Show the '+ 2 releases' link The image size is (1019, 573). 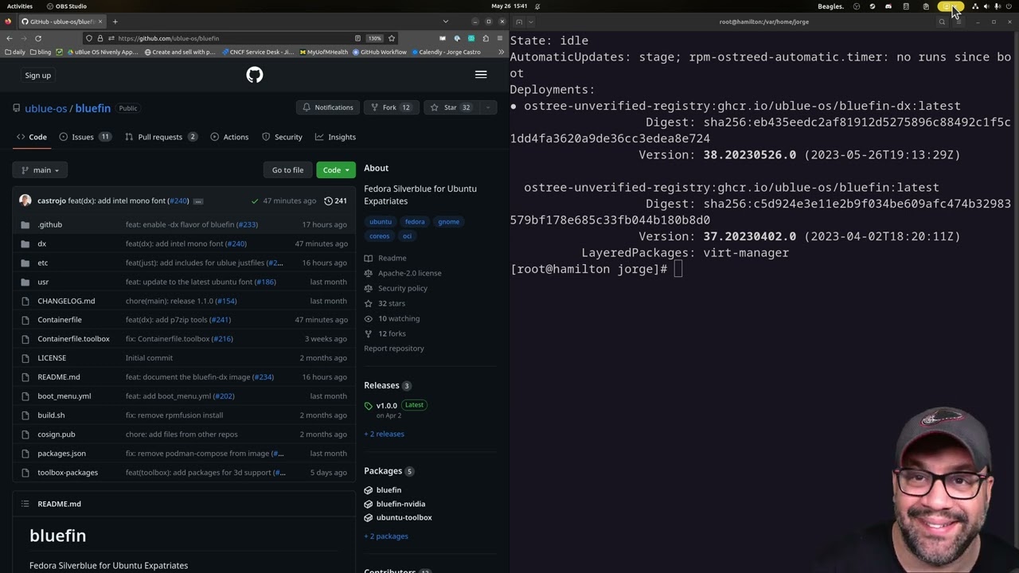[384, 434]
